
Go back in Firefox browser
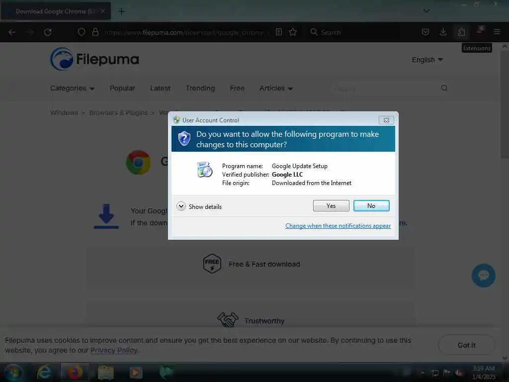coord(12,32)
